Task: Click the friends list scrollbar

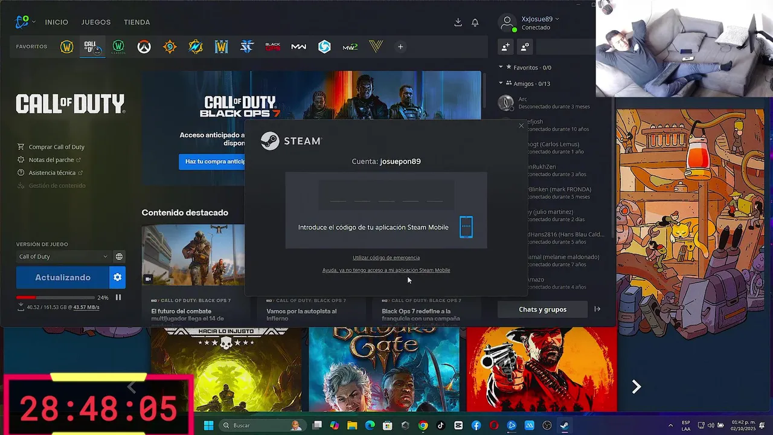Action: tap(614, 167)
